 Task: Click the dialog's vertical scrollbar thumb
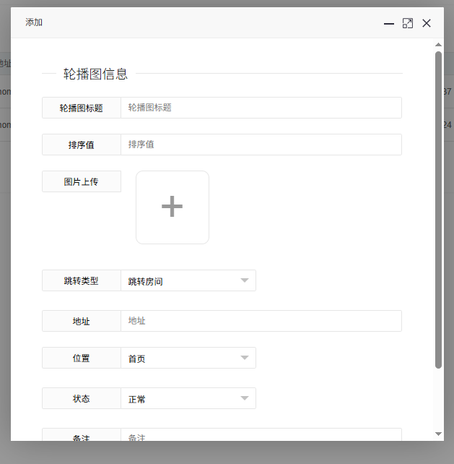(438, 210)
